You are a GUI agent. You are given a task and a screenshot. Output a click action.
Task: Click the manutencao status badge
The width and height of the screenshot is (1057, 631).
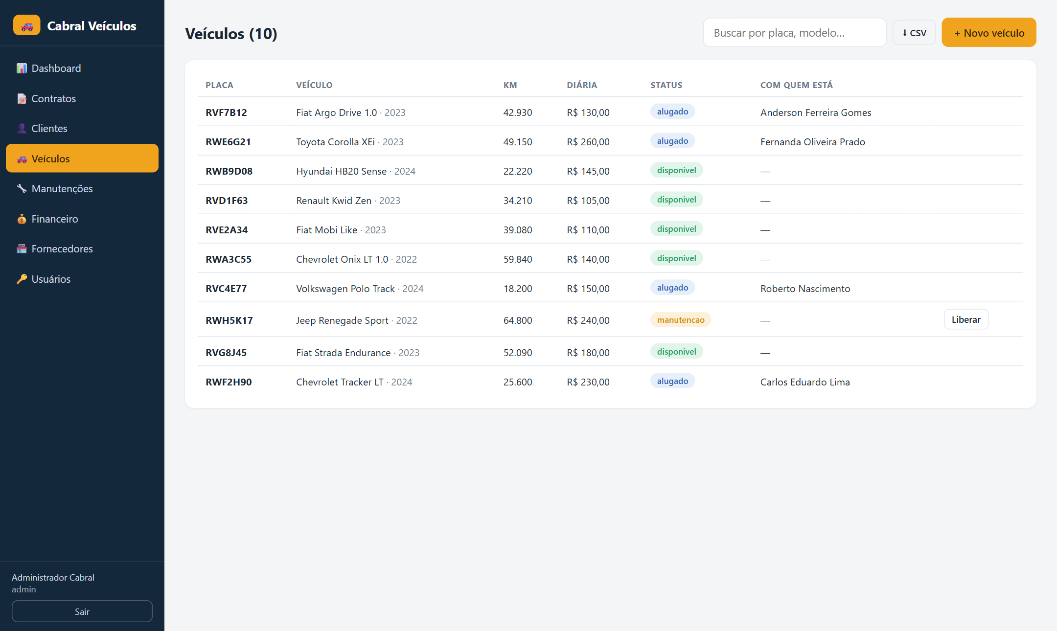coord(681,320)
